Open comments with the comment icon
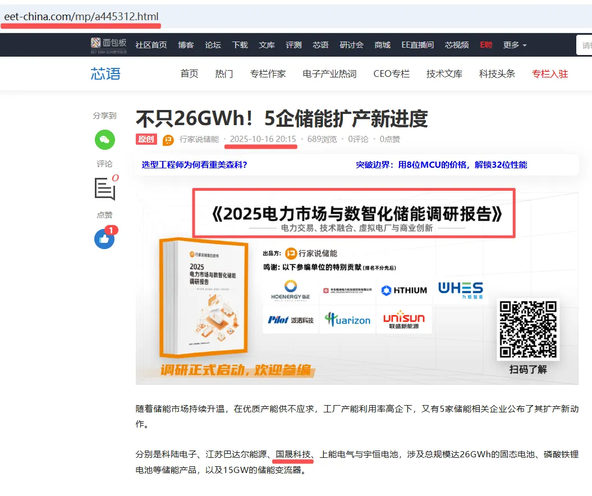The width and height of the screenshot is (592, 496). coord(105,189)
